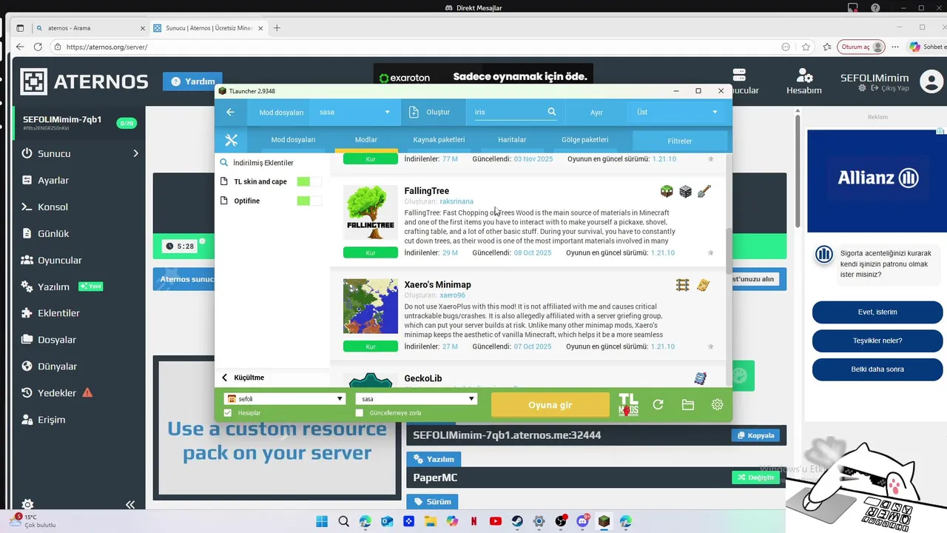Image resolution: width=947 pixels, height=533 pixels.
Task: Click Kur button for FallingTree
Action: (x=371, y=252)
